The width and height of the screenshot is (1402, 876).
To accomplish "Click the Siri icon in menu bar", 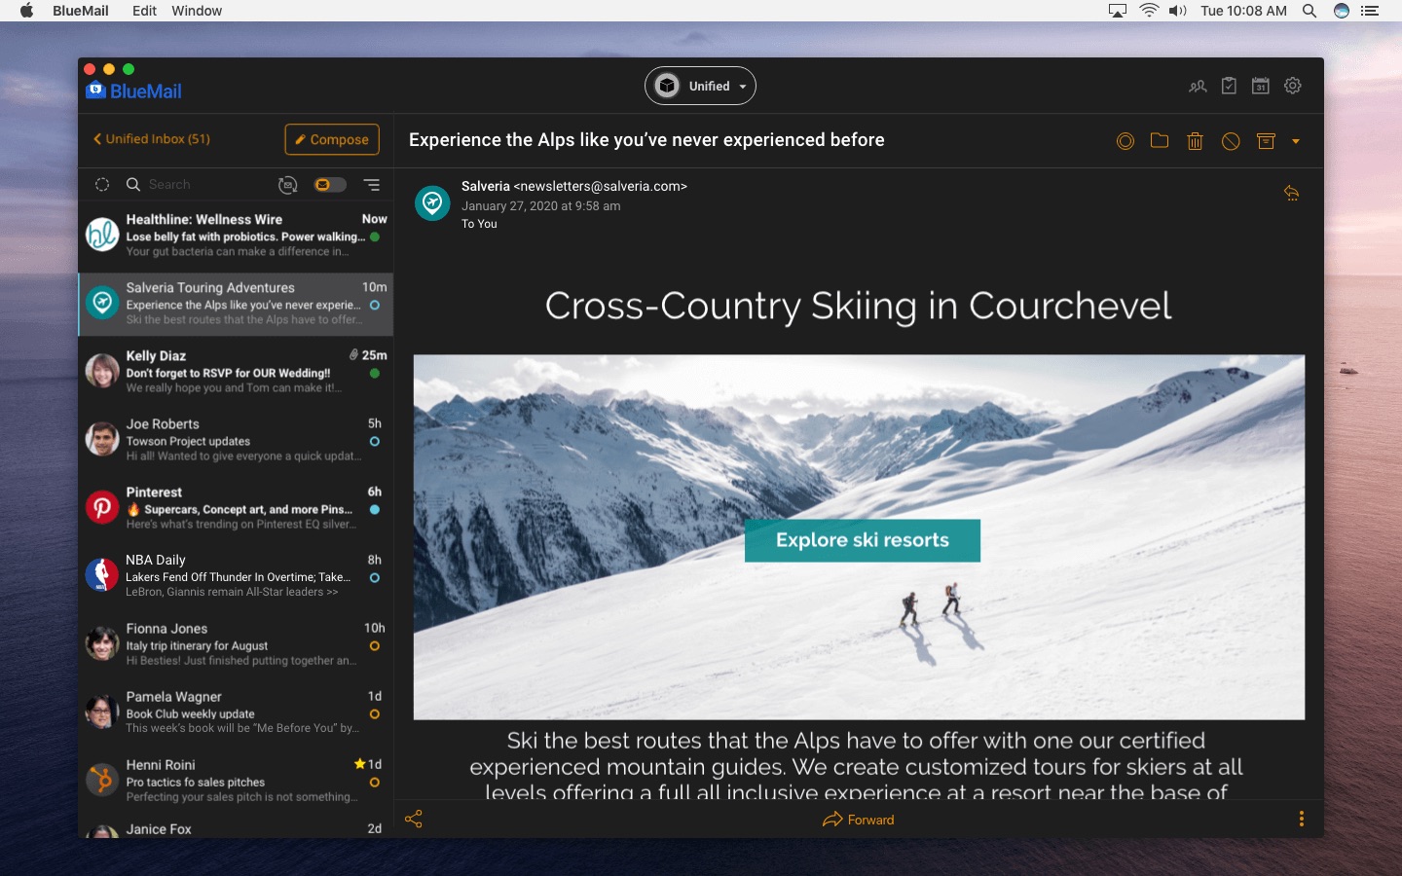I will click(1342, 11).
